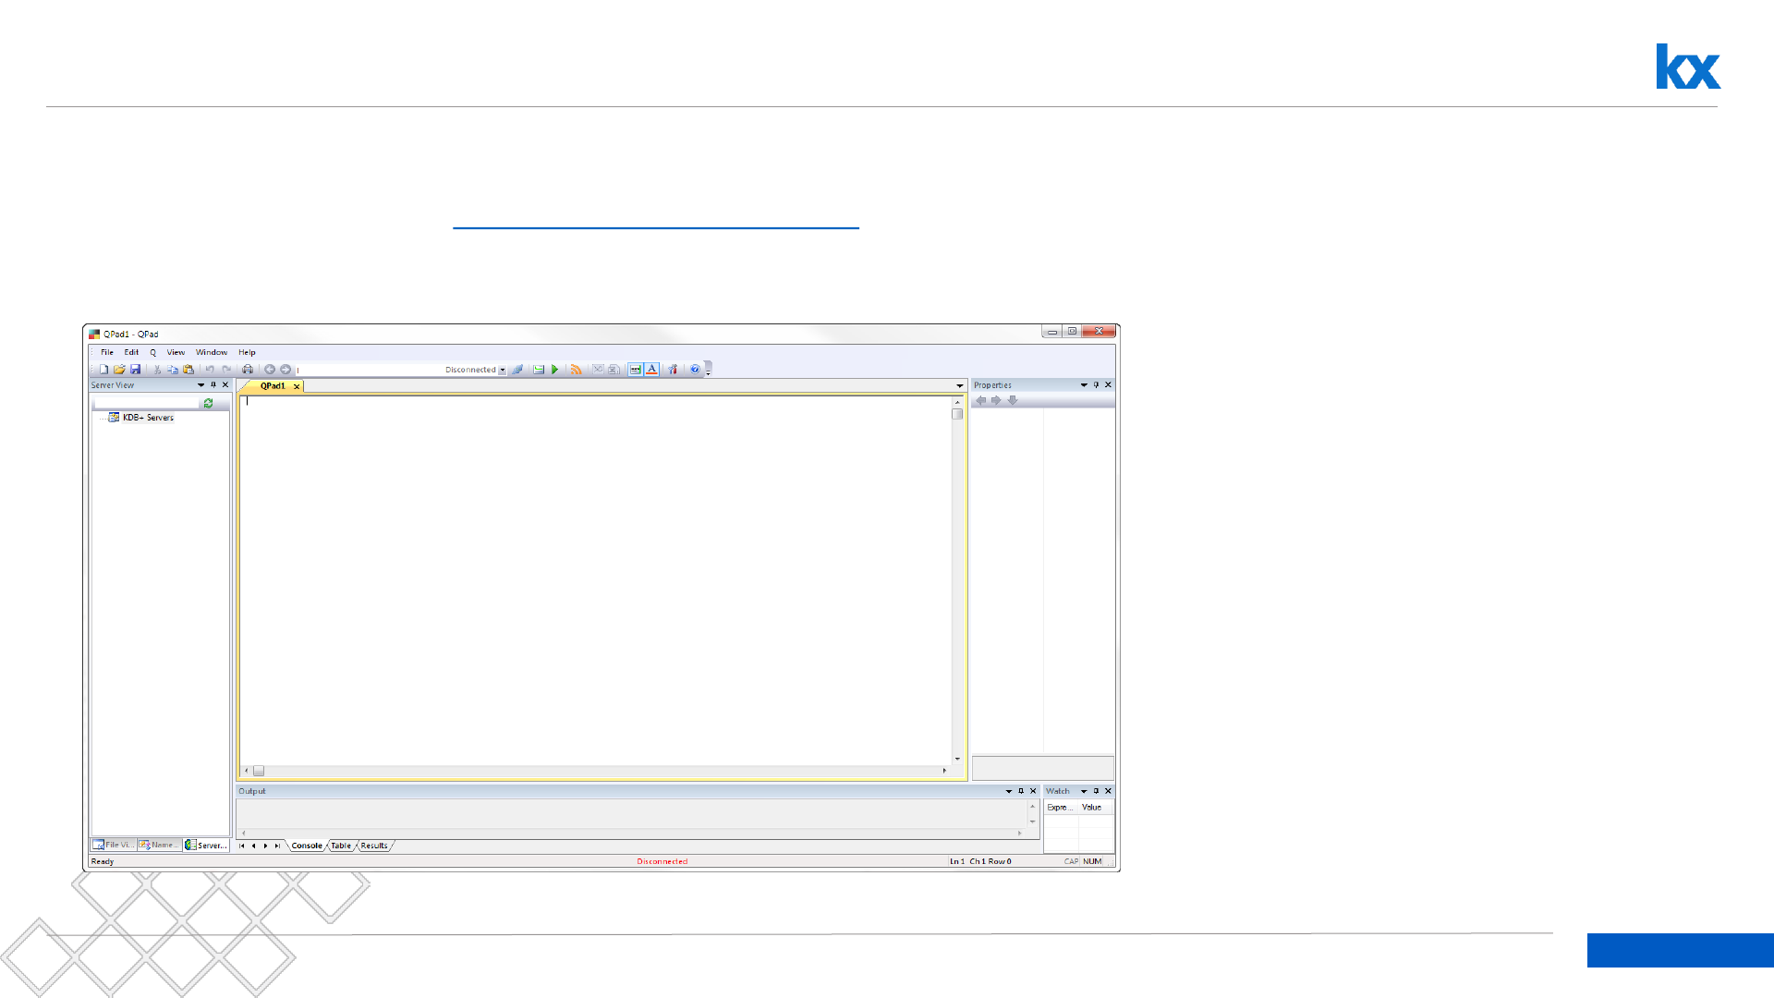The width and height of the screenshot is (1774, 998).
Task: Click the editor vertical scrollbar thumb
Action: point(957,414)
